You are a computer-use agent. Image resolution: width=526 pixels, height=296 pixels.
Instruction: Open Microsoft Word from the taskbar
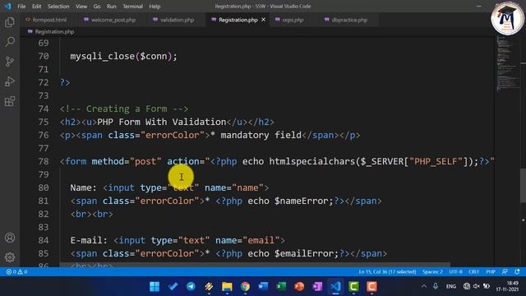click(x=263, y=287)
